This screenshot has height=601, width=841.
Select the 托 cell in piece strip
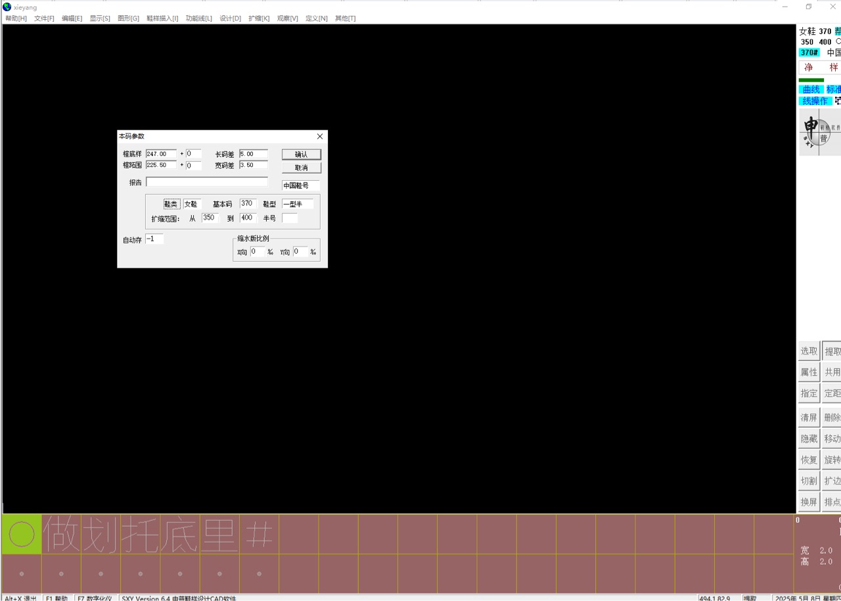140,534
